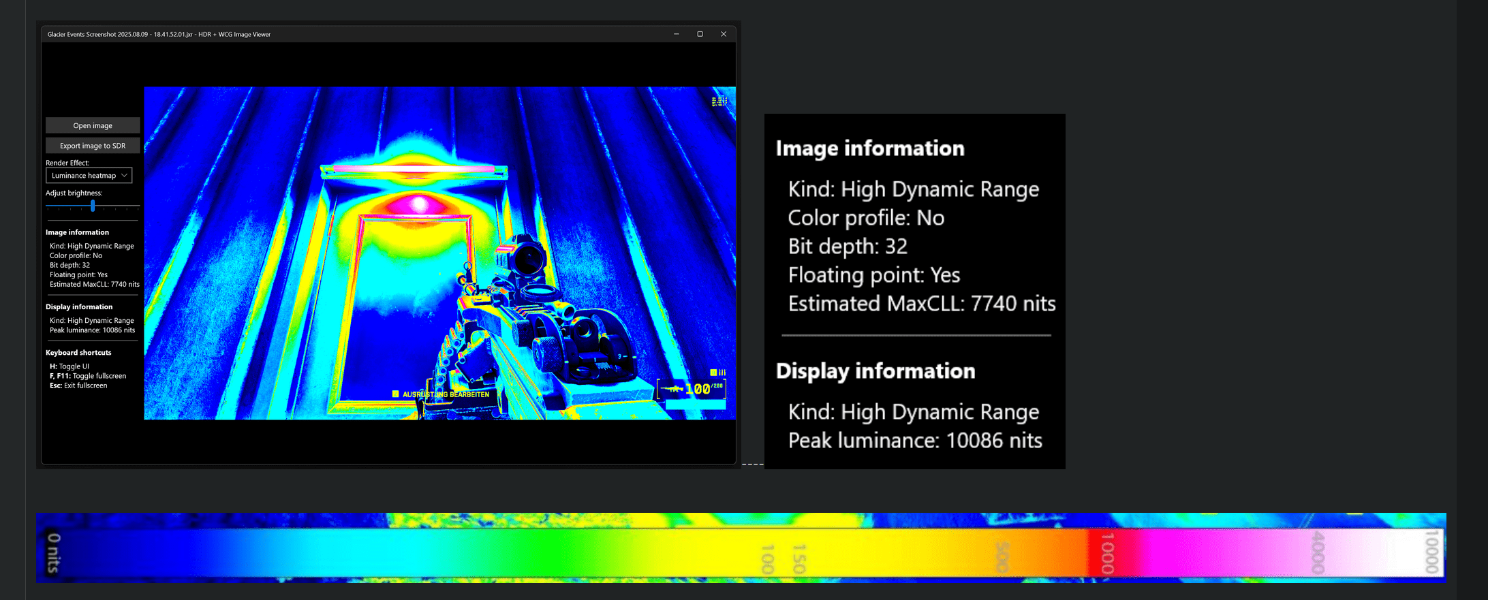Click sidebar text Color profile: No
Viewport: 1488px width, 600px height.
(x=76, y=256)
